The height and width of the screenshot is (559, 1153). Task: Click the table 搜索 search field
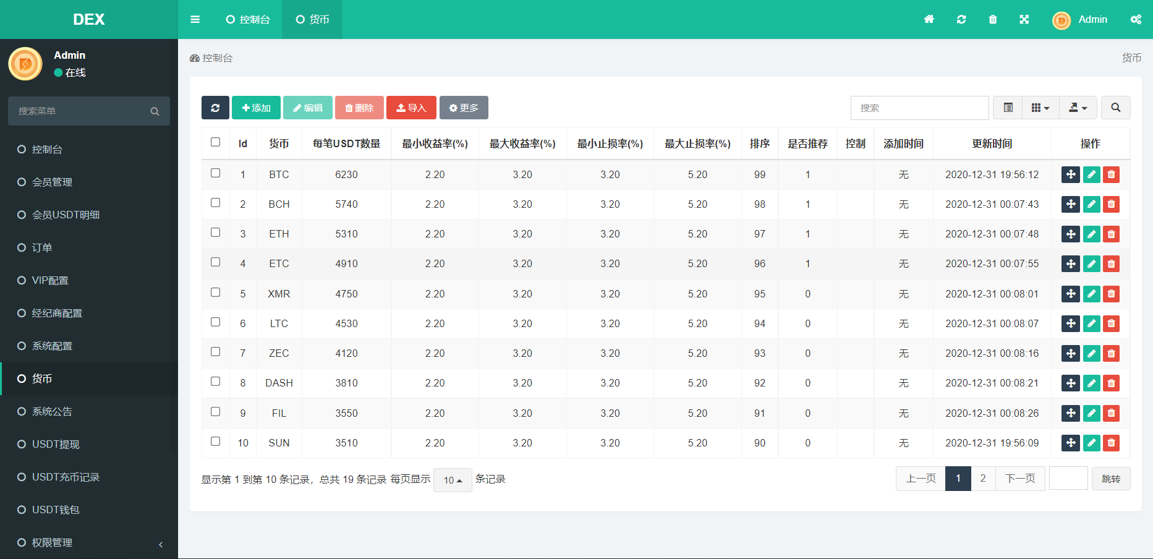tap(919, 108)
